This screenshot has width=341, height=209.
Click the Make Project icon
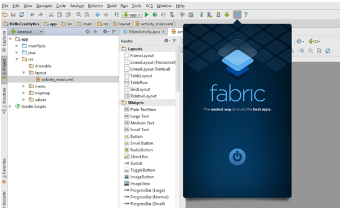[x=116, y=15]
